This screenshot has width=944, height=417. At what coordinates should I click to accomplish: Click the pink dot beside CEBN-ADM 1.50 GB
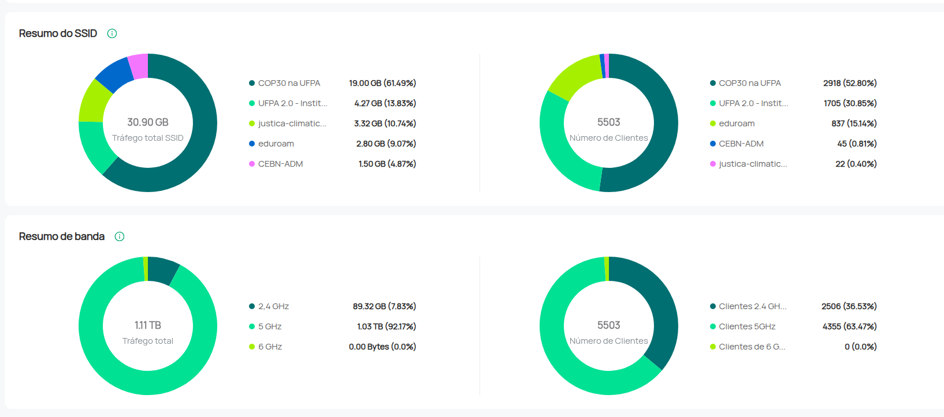coord(252,164)
